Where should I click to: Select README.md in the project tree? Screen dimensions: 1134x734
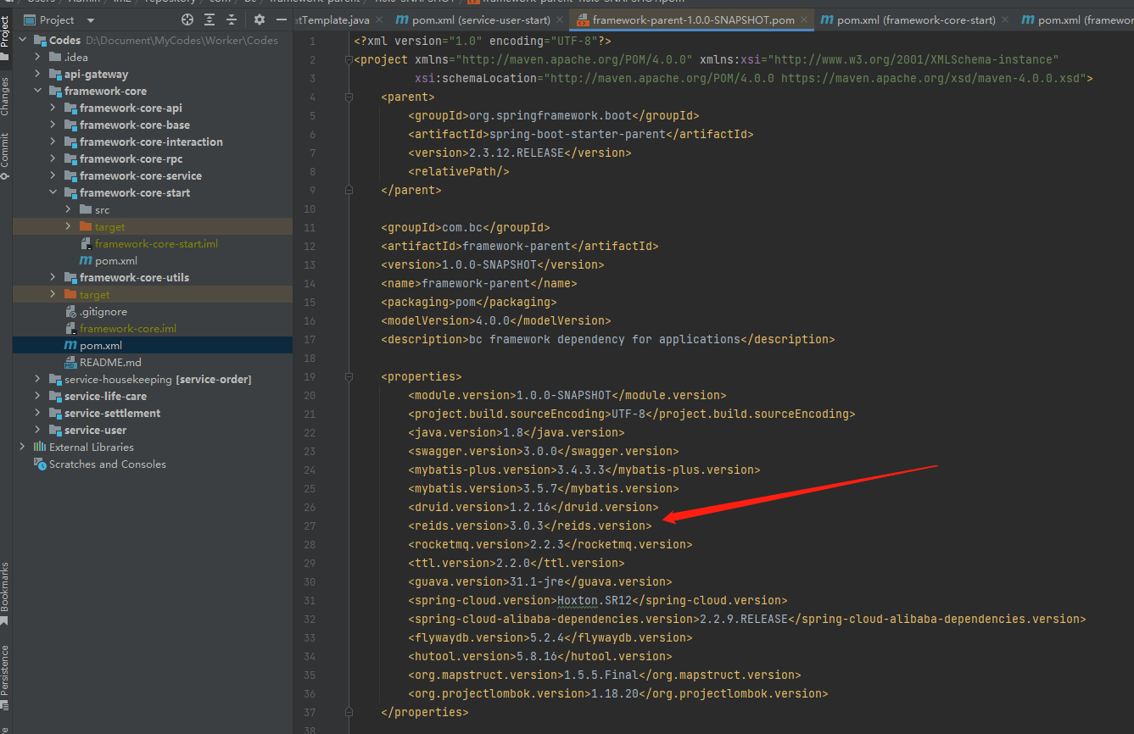pos(110,362)
